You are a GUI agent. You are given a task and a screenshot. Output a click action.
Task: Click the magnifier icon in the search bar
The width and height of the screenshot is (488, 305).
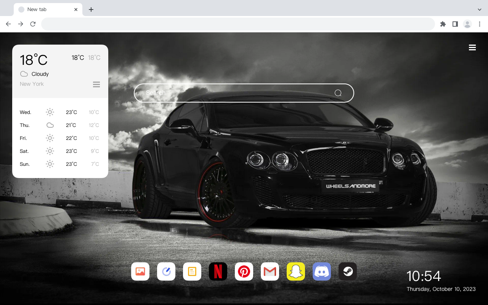(338, 93)
